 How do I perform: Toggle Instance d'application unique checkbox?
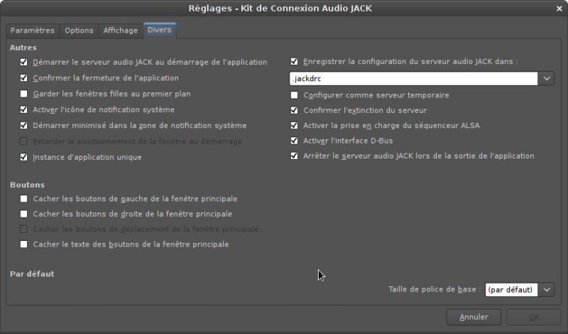pyautogui.click(x=23, y=157)
